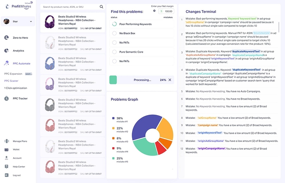
Task: Open Manage Plans link
Action: [20, 141]
